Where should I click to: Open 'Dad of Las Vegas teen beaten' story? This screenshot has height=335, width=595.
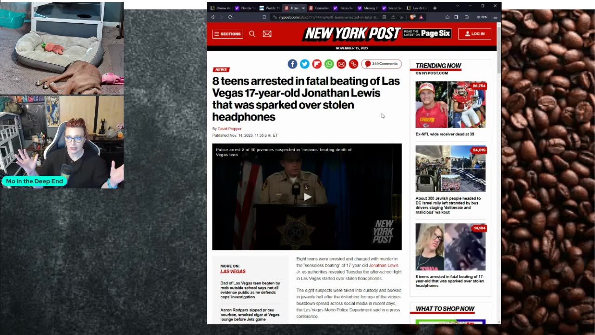(250, 290)
